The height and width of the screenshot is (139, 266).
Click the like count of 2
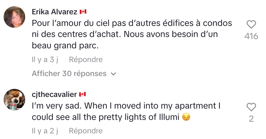(x=251, y=119)
